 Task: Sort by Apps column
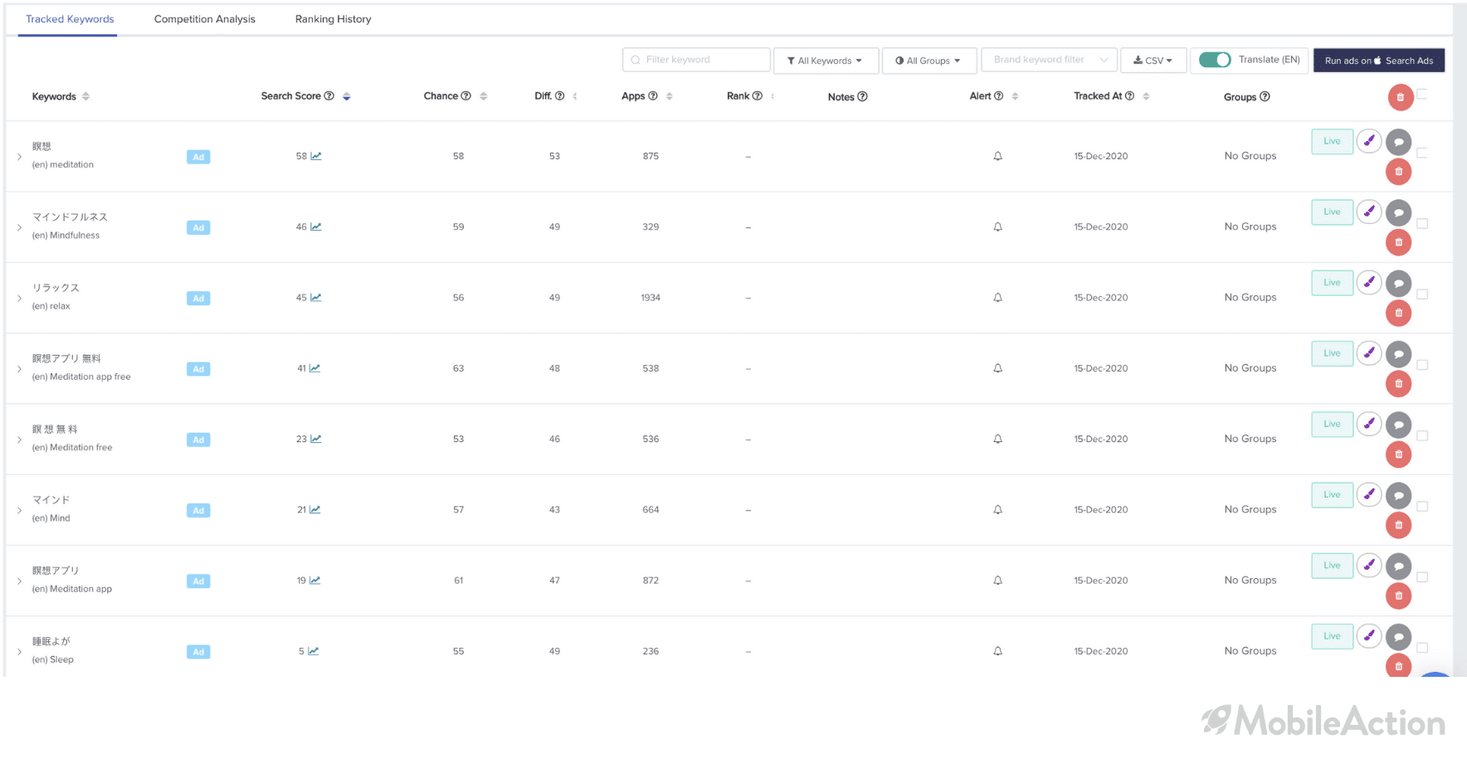669,96
